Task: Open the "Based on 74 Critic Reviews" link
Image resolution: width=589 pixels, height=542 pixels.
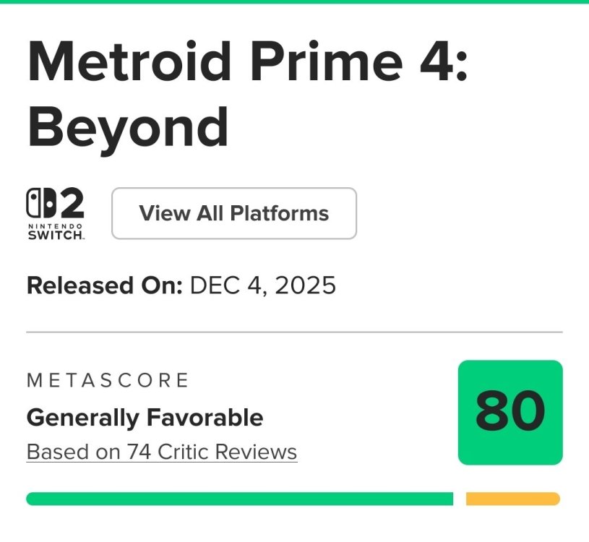Action: click(162, 452)
